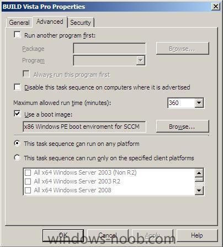
Task: Check All x64 Windows Server 2008
Action: coord(28,190)
